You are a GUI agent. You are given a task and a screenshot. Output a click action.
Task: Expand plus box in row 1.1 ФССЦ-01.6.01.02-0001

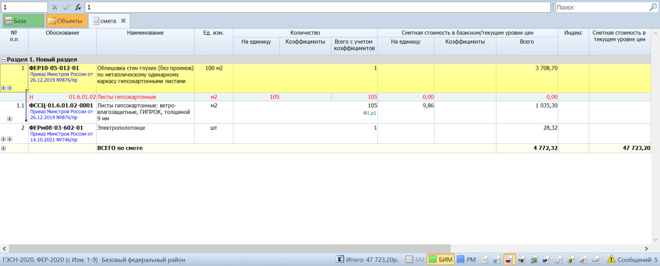tap(10, 119)
